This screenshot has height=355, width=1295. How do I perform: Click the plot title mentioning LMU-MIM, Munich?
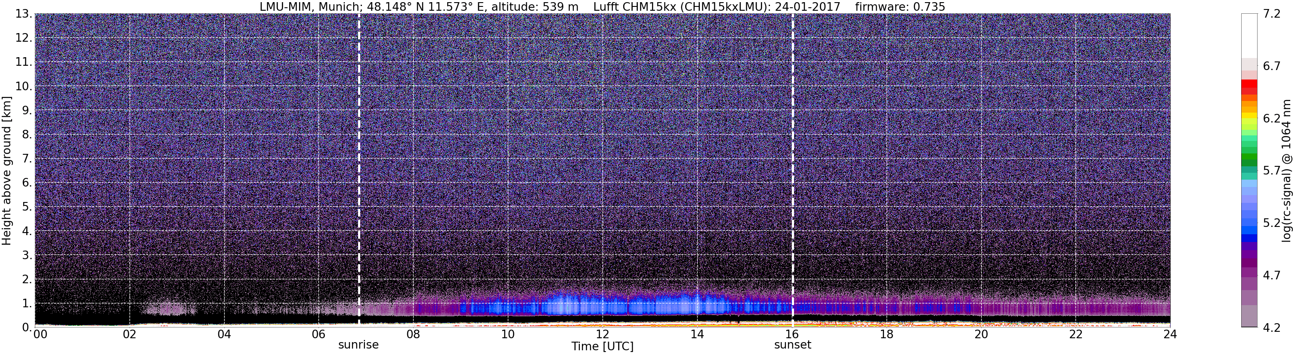[x=602, y=6]
